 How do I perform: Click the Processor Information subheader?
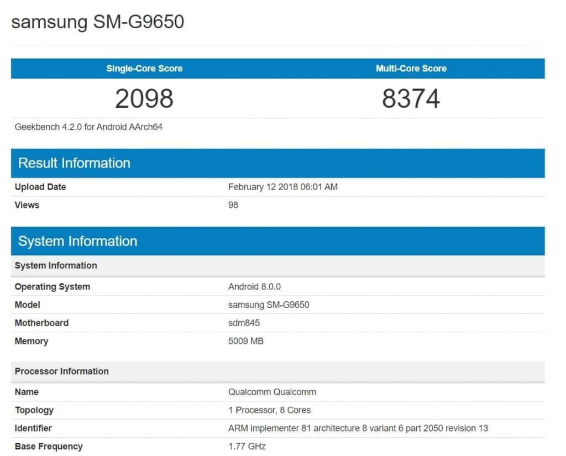coord(61,371)
